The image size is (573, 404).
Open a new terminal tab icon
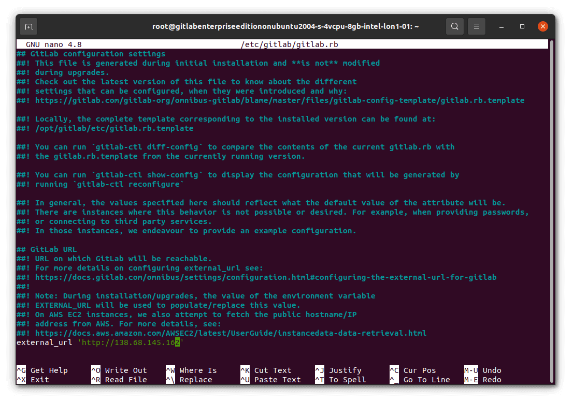[x=28, y=26]
